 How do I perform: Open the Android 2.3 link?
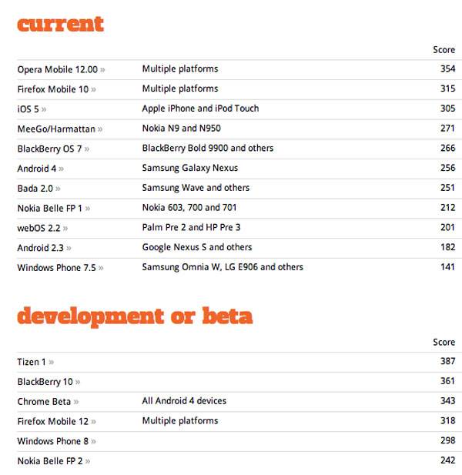point(44,248)
